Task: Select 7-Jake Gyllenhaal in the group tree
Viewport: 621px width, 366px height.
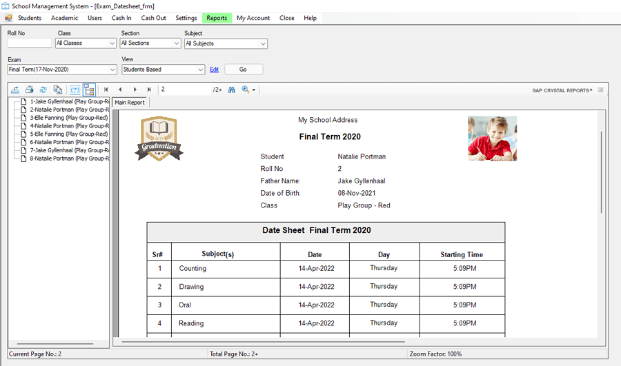Action: (69, 150)
